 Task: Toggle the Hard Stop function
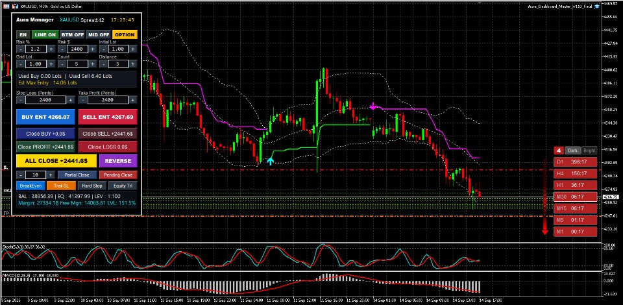pos(92,186)
